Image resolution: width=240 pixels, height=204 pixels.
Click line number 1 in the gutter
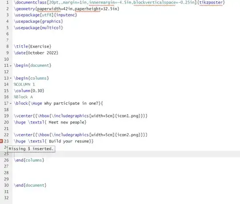pos(8,3)
